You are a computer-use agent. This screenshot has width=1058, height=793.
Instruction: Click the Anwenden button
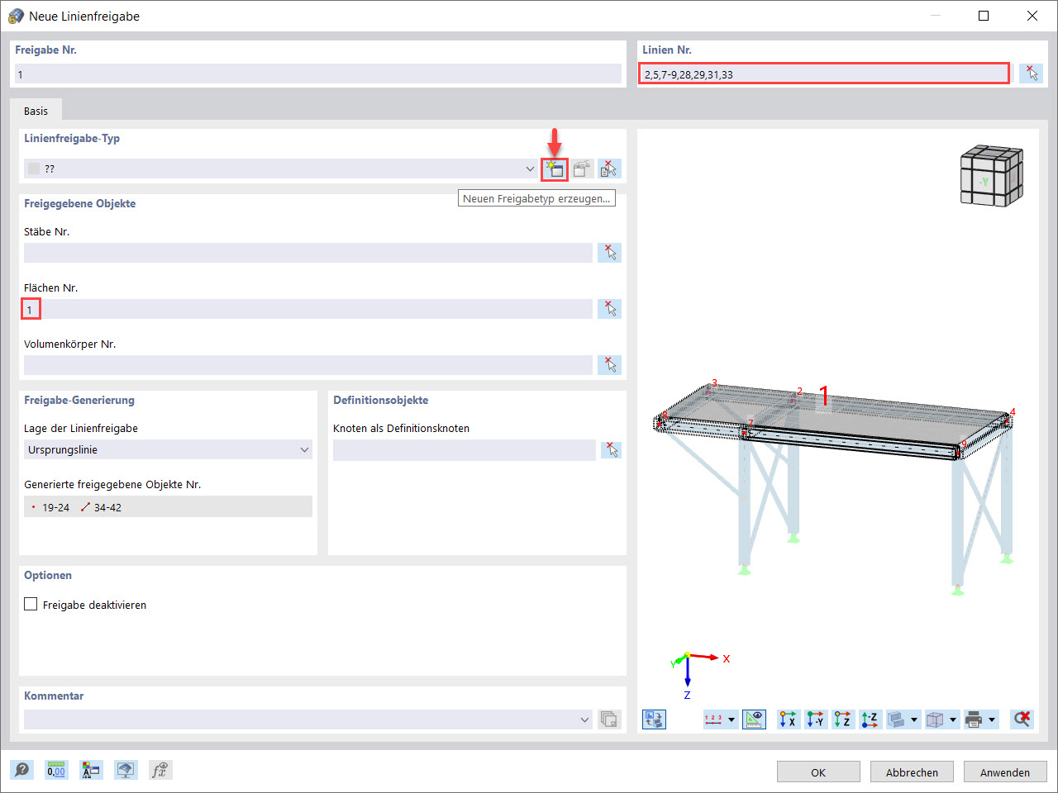point(1005,772)
